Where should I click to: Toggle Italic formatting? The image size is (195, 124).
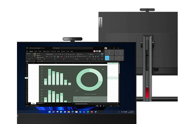[x=49, y=57]
